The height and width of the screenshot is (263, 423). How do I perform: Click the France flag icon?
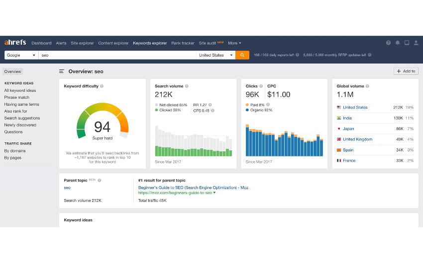339,161
